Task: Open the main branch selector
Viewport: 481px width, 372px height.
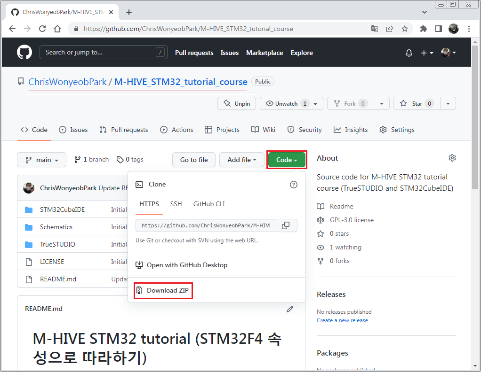Action: 42,160
